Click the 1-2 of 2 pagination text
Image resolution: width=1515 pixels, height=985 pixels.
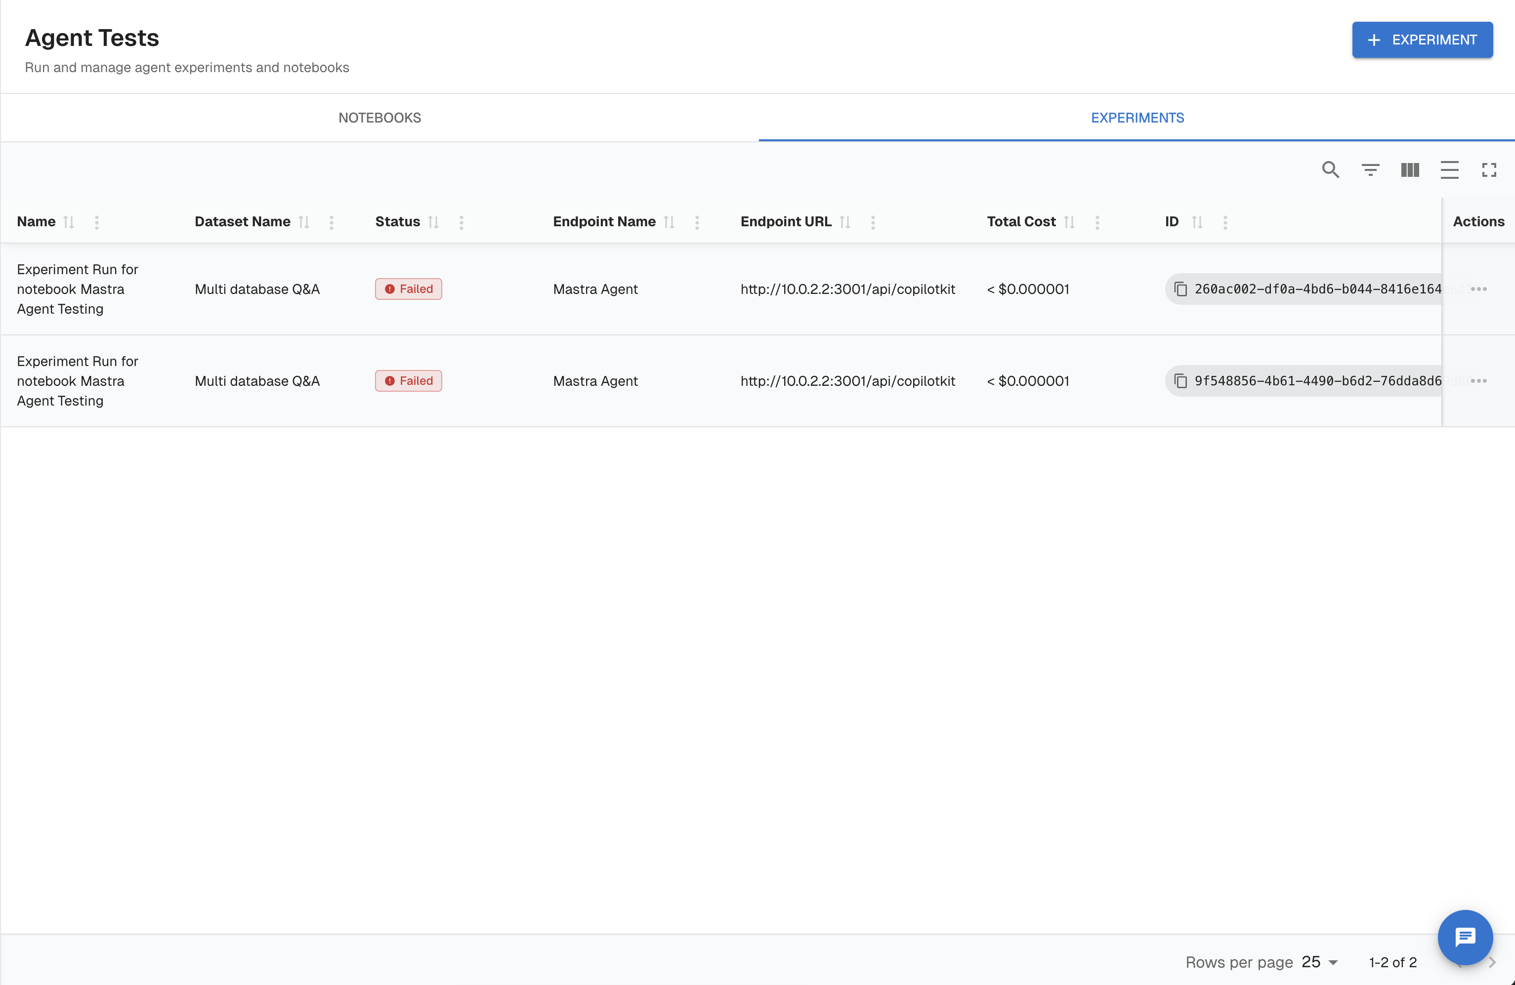click(x=1393, y=962)
